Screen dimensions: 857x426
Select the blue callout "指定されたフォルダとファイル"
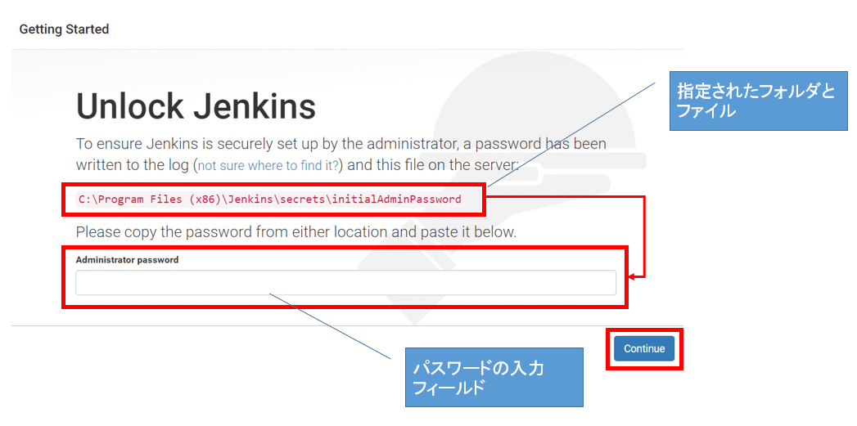tap(758, 101)
